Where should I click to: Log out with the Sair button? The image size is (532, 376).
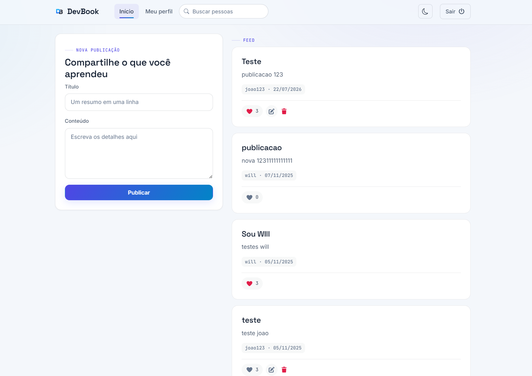click(455, 11)
